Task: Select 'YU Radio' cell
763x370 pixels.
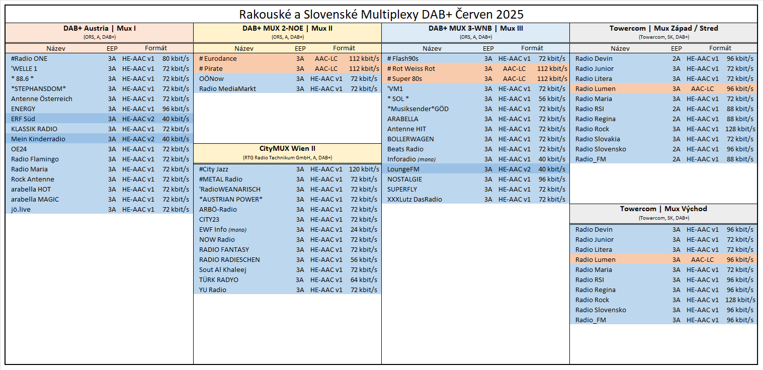Action: point(213,290)
